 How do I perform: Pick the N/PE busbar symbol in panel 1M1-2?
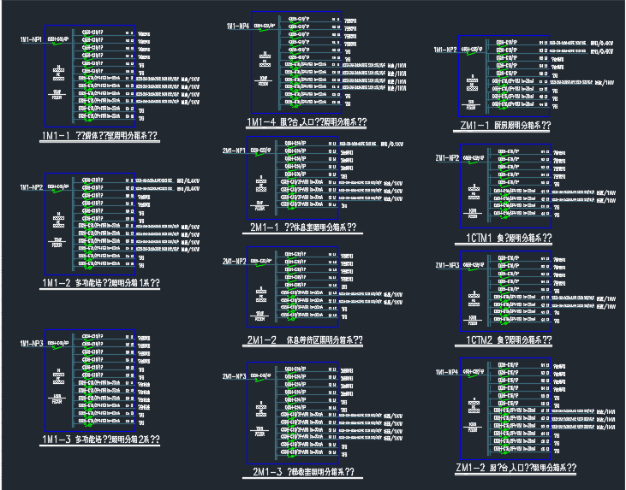click(57, 218)
